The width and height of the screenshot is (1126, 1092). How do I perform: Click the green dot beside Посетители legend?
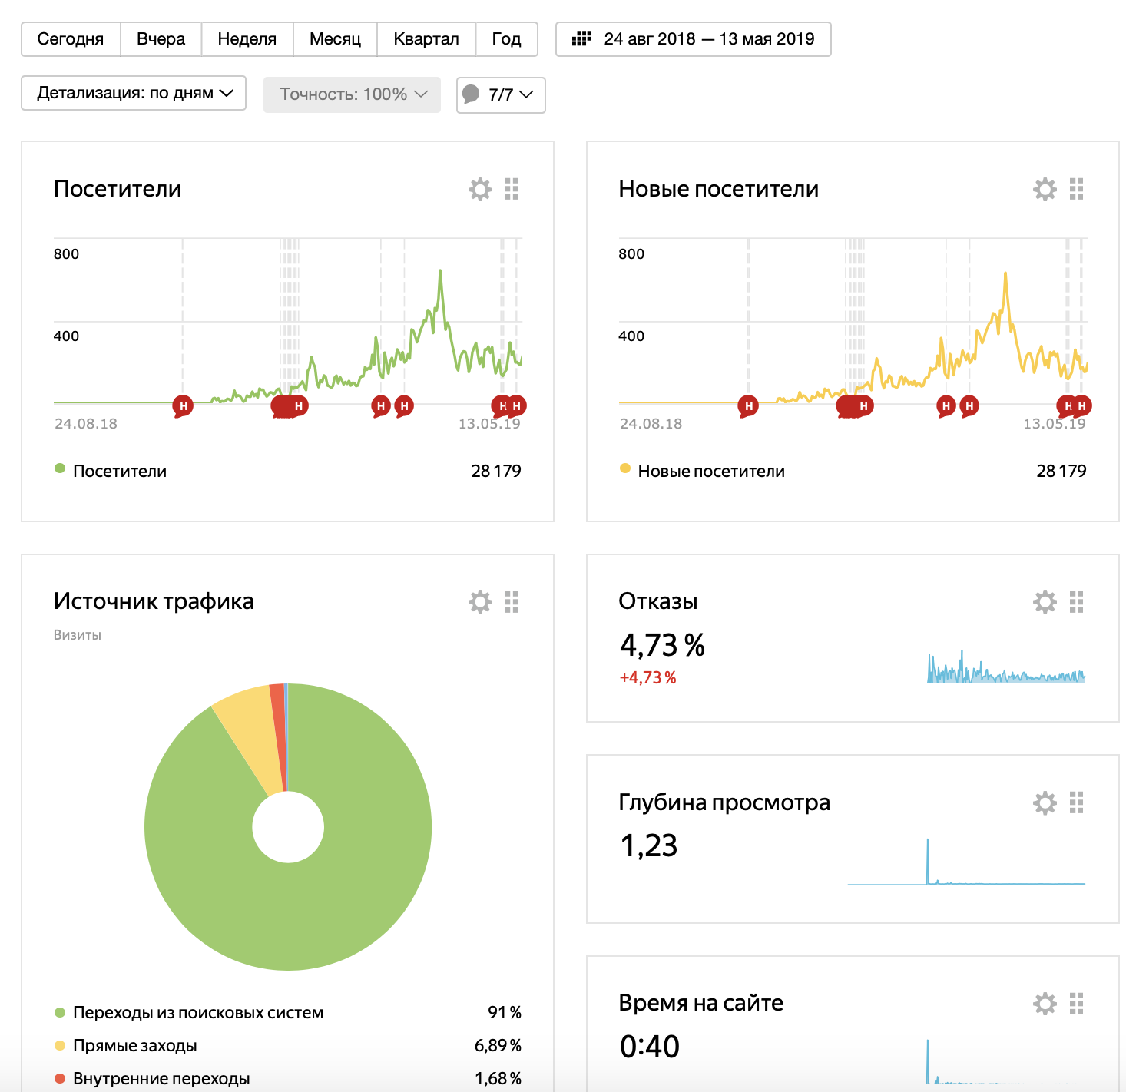(x=60, y=468)
